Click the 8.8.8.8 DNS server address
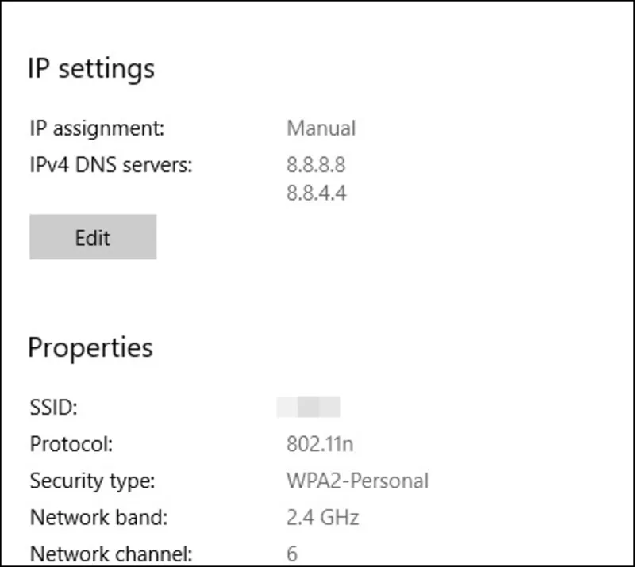This screenshot has height=567, width=635. pyautogui.click(x=316, y=165)
